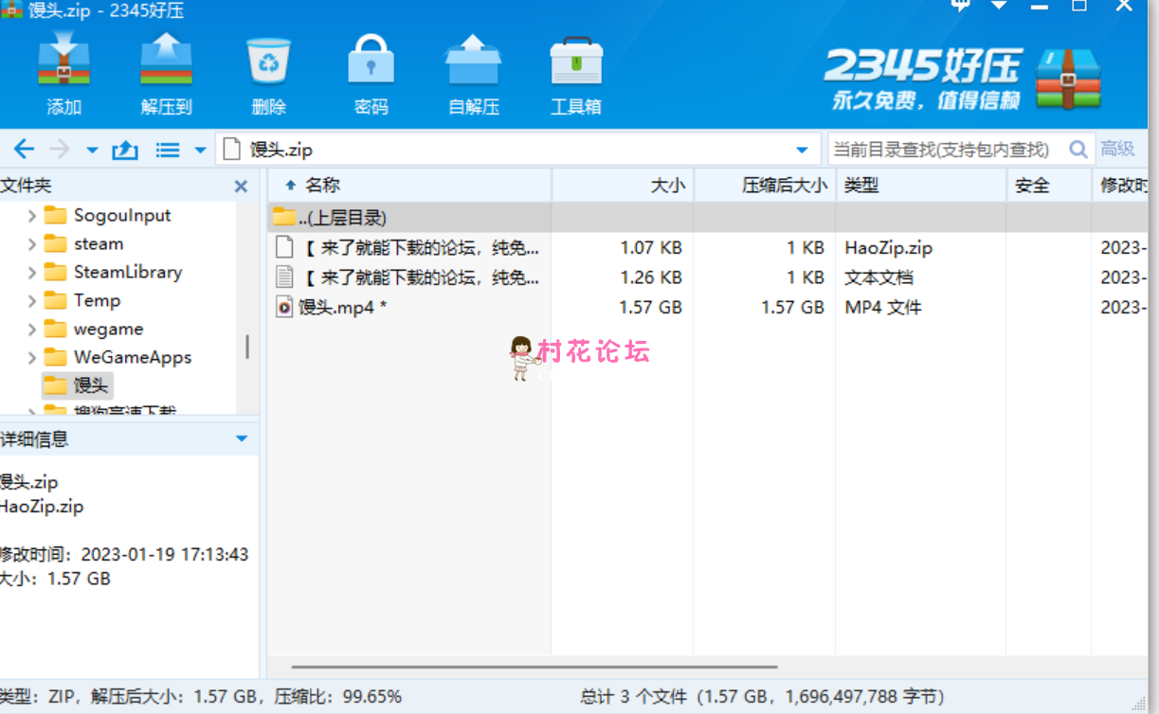Click the 2345好压 archive logo icon
The height and width of the screenshot is (714, 1159).
(x=1068, y=80)
